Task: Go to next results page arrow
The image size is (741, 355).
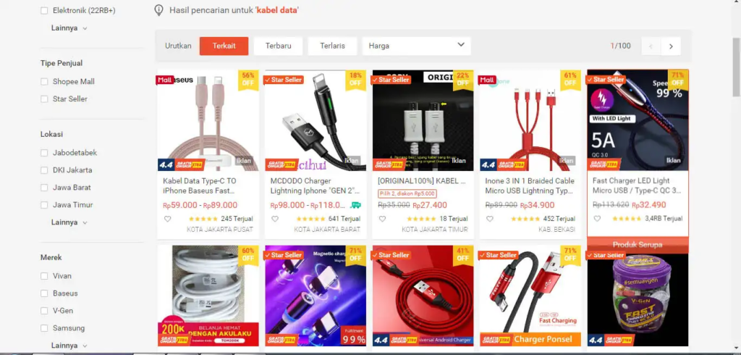Action: click(x=671, y=46)
